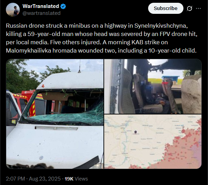
Task: Click the tweet text about Synelnykivshchyna
Action: pyautogui.click(x=102, y=38)
